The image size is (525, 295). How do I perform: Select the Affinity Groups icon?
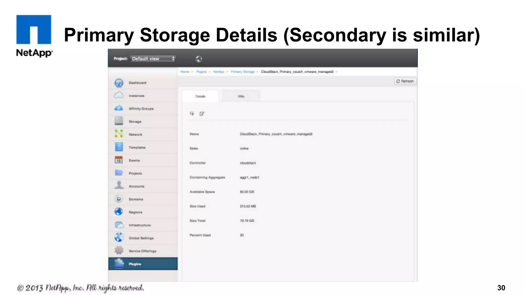pyautogui.click(x=119, y=108)
